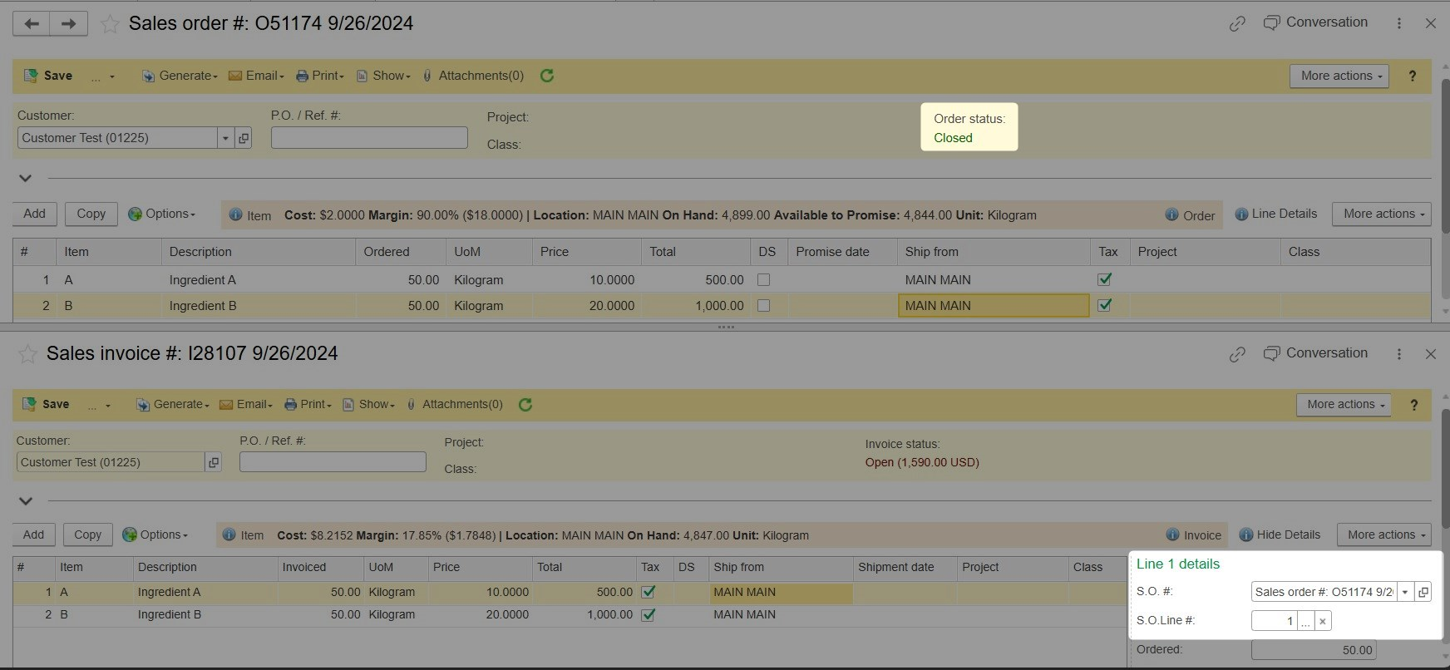The height and width of the screenshot is (670, 1450).
Task: Toggle Tax checkbox for Ingredient A invoice line
Action: click(649, 592)
